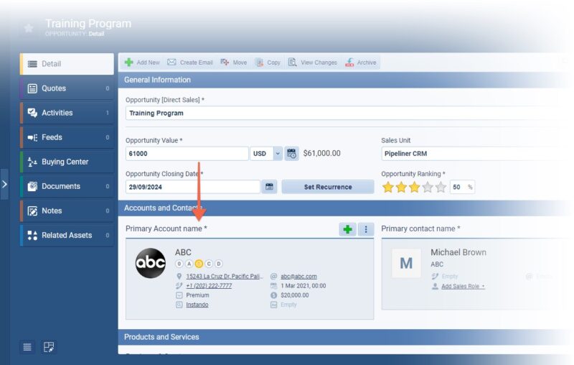Image resolution: width=574 pixels, height=365 pixels.
Task: Click the Products and Services section header
Action: click(344, 337)
